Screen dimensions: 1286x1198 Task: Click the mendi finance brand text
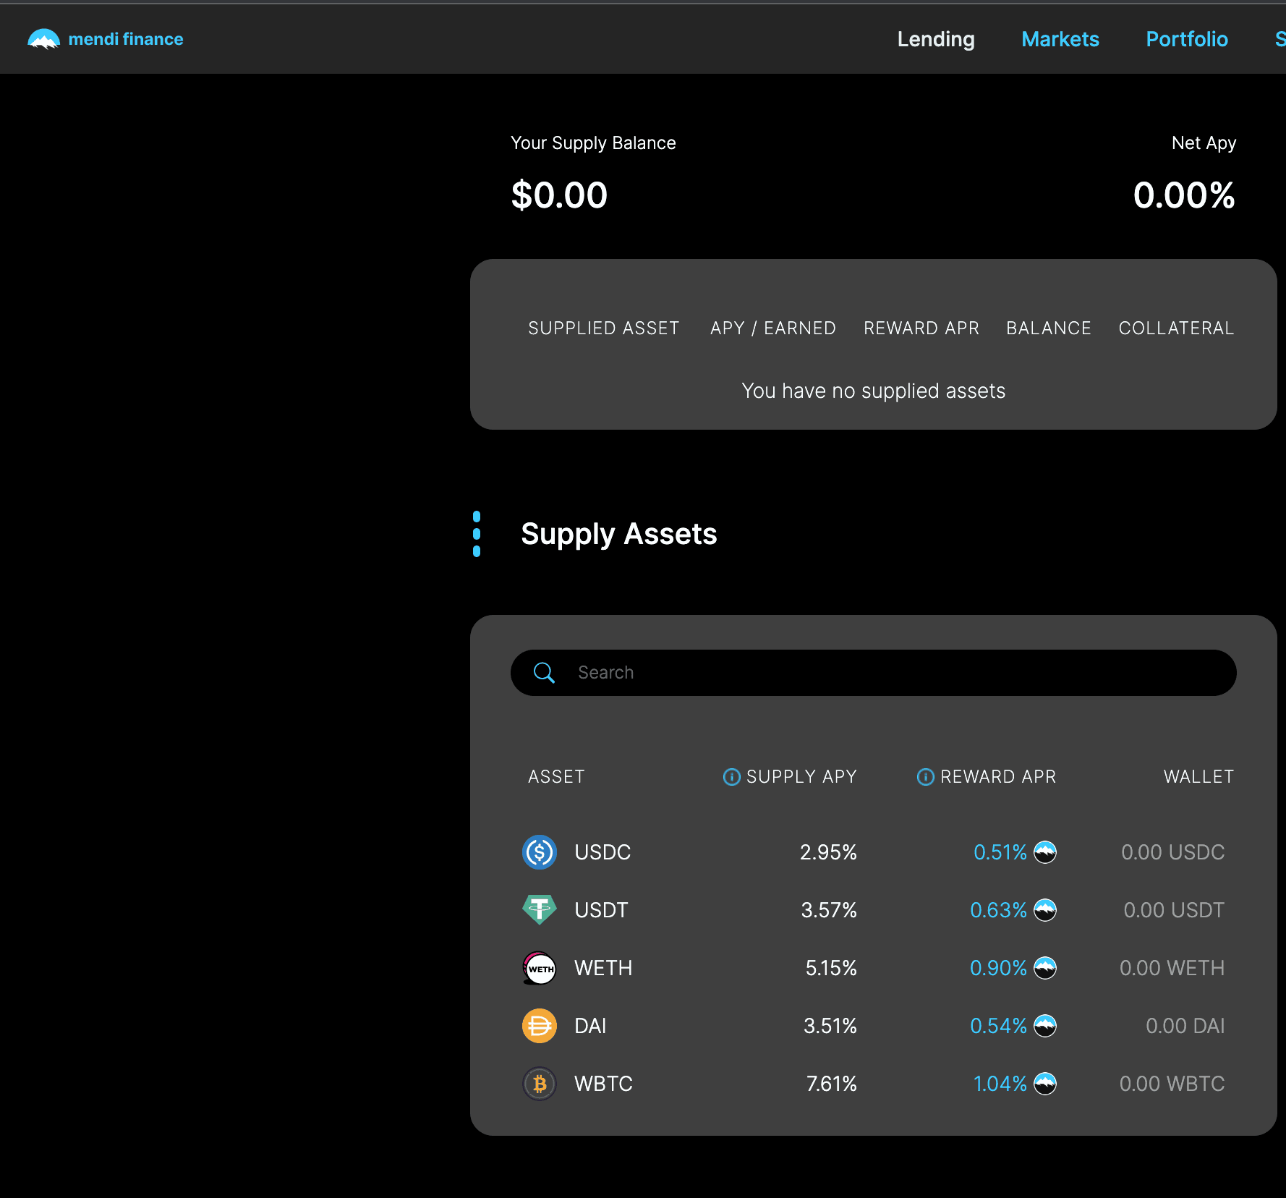(x=126, y=39)
